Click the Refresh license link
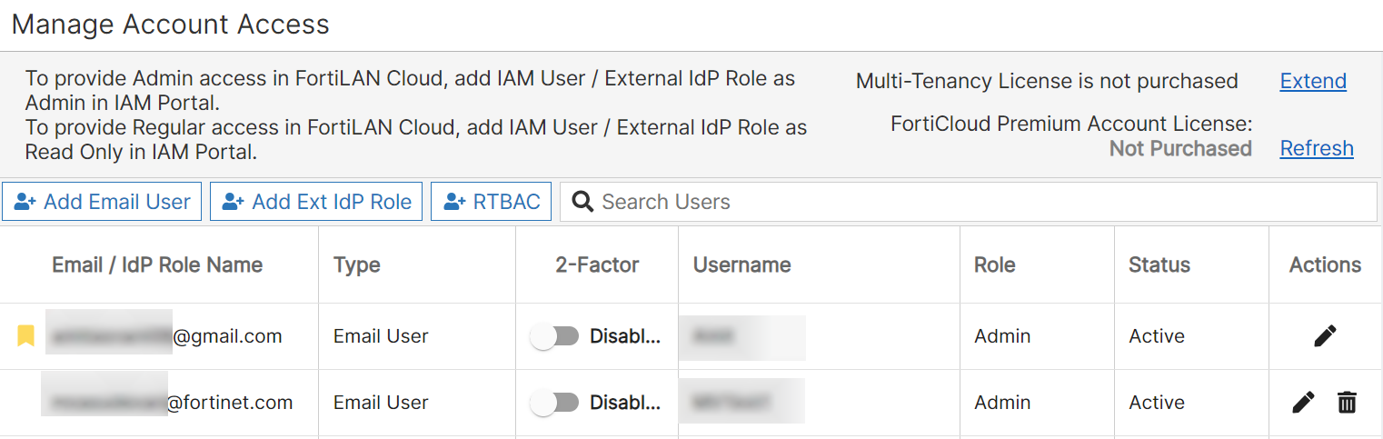 [1317, 148]
